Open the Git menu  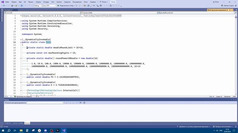pyautogui.click(x=25, y=2)
